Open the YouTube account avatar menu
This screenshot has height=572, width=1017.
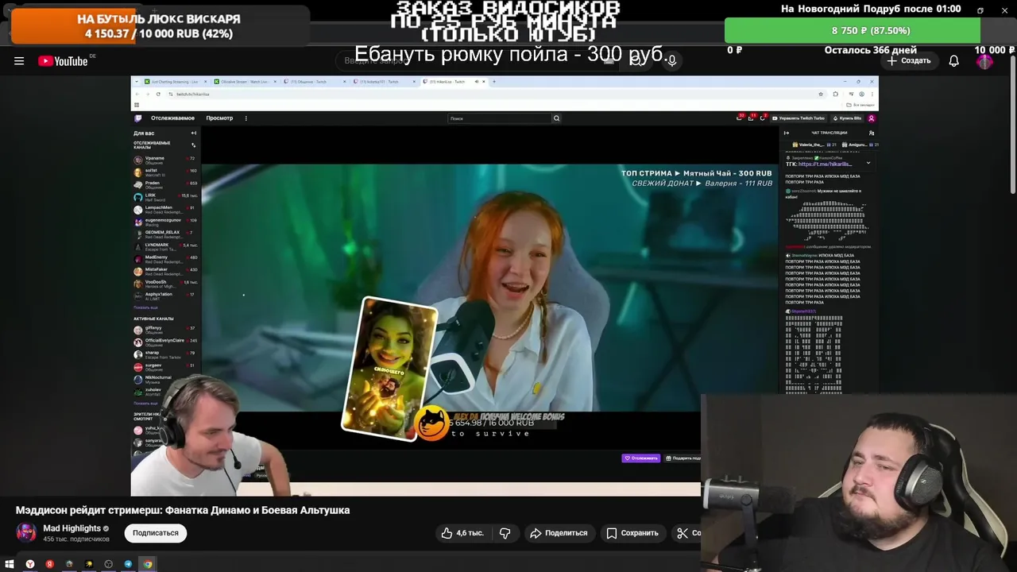985,61
